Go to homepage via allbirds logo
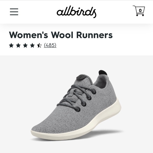This screenshot has width=153, height=153. click(77, 12)
